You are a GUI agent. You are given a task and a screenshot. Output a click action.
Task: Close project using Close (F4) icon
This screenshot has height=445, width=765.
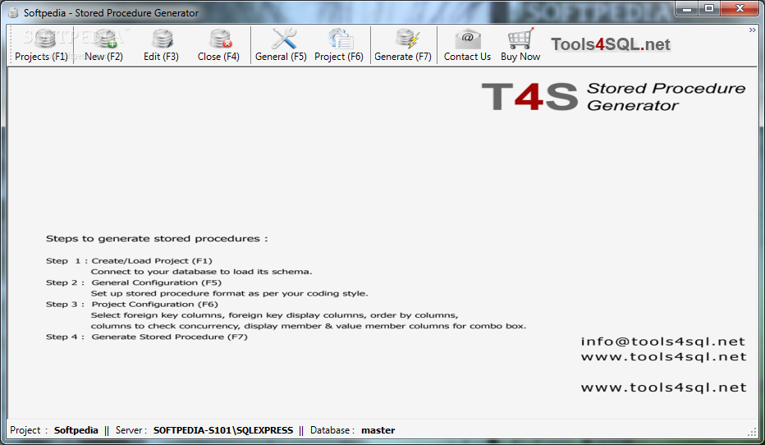click(x=221, y=39)
